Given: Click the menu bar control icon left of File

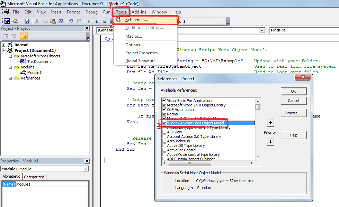Looking at the screenshot, I should pyautogui.click(x=7, y=12).
